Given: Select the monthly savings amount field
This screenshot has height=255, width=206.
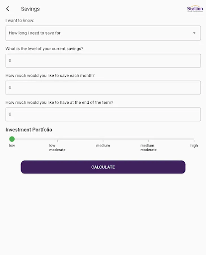Looking at the screenshot, I should click(x=103, y=88).
